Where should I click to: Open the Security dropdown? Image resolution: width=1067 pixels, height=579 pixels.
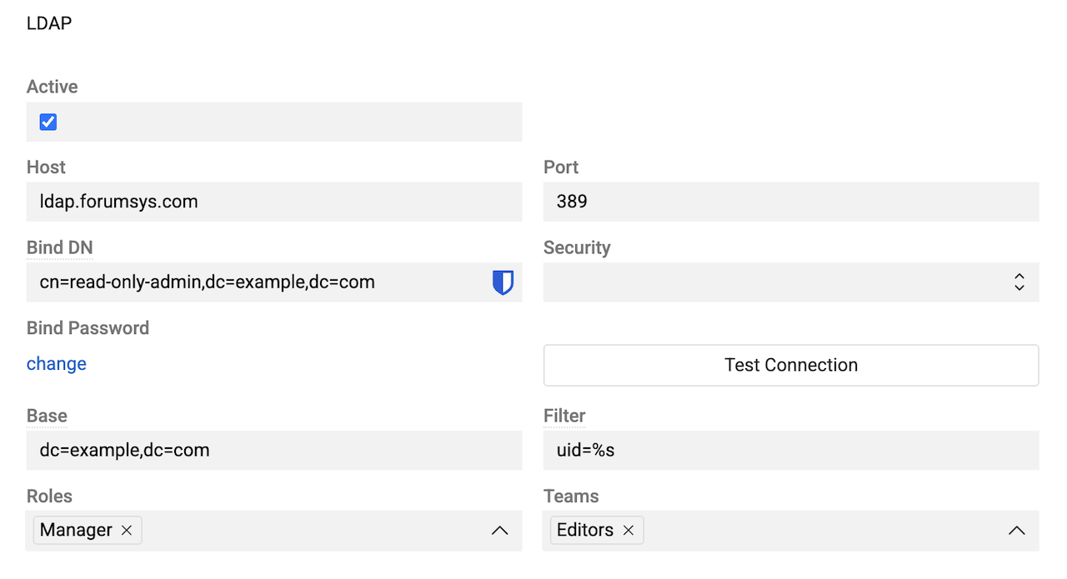click(790, 282)
